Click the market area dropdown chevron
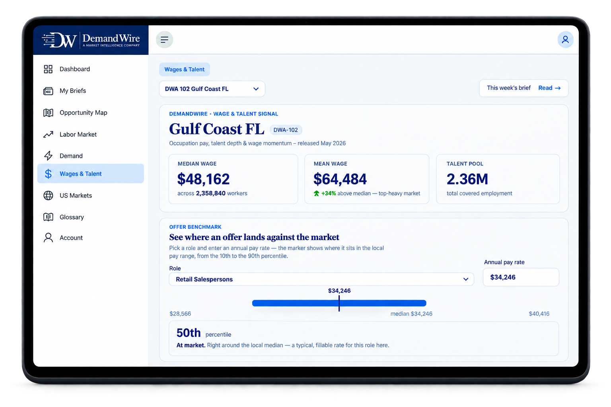 click(x=256, y=89)
